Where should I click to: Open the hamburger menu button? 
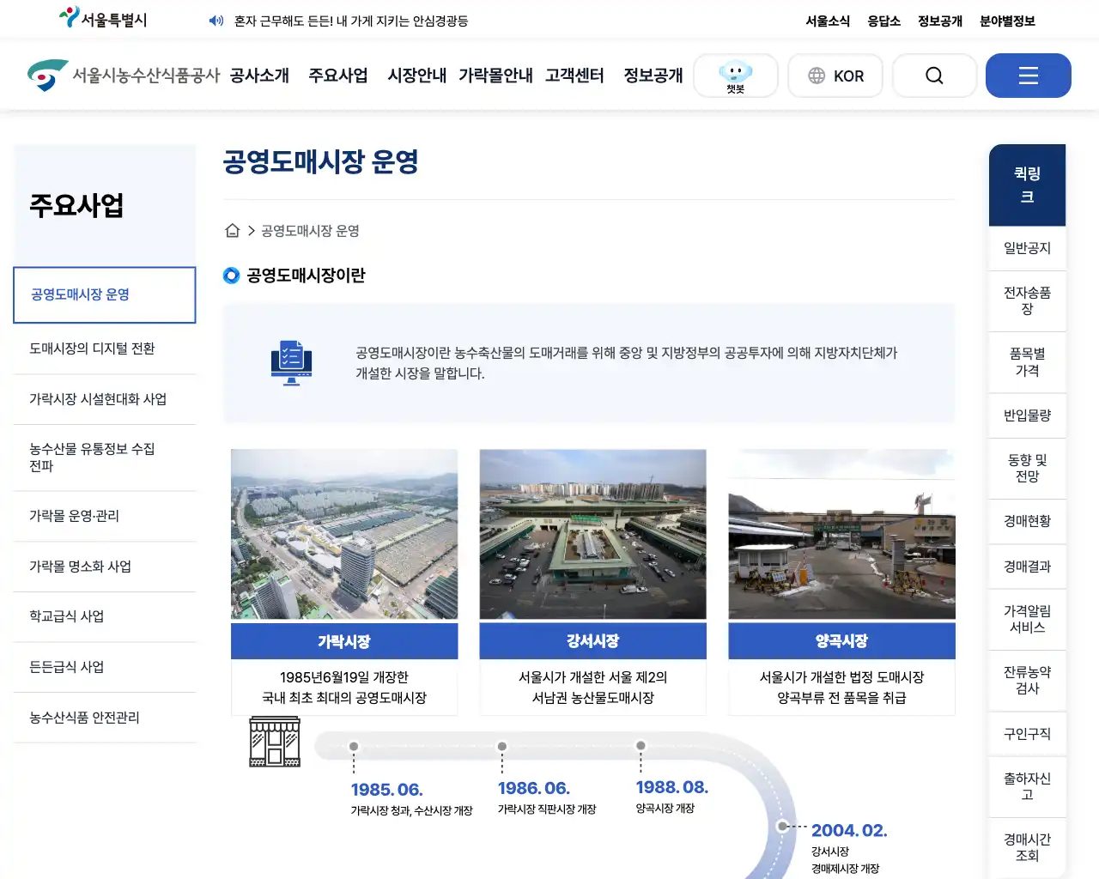point(1028,76)
